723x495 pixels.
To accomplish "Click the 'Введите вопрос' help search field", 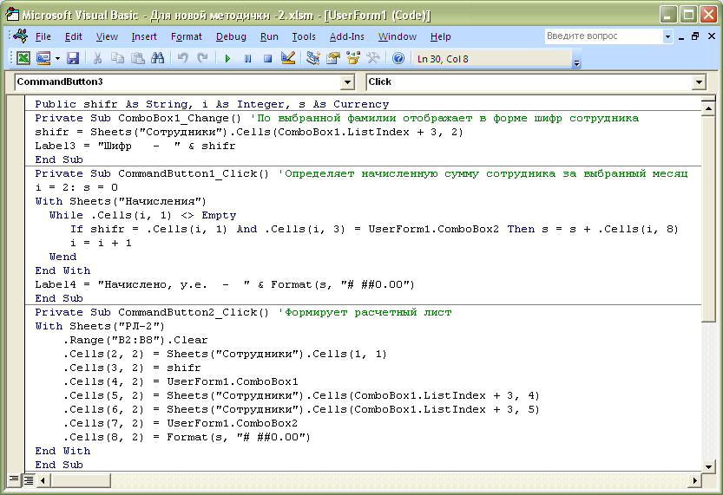I will [x=603, y=36].
